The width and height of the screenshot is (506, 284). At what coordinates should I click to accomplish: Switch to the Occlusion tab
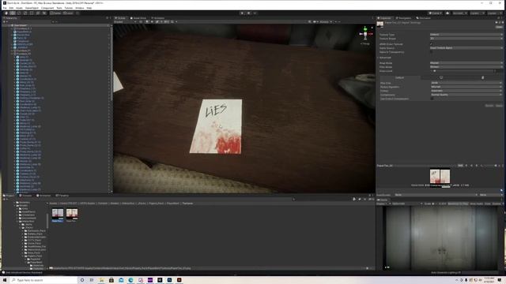[424, 18]
